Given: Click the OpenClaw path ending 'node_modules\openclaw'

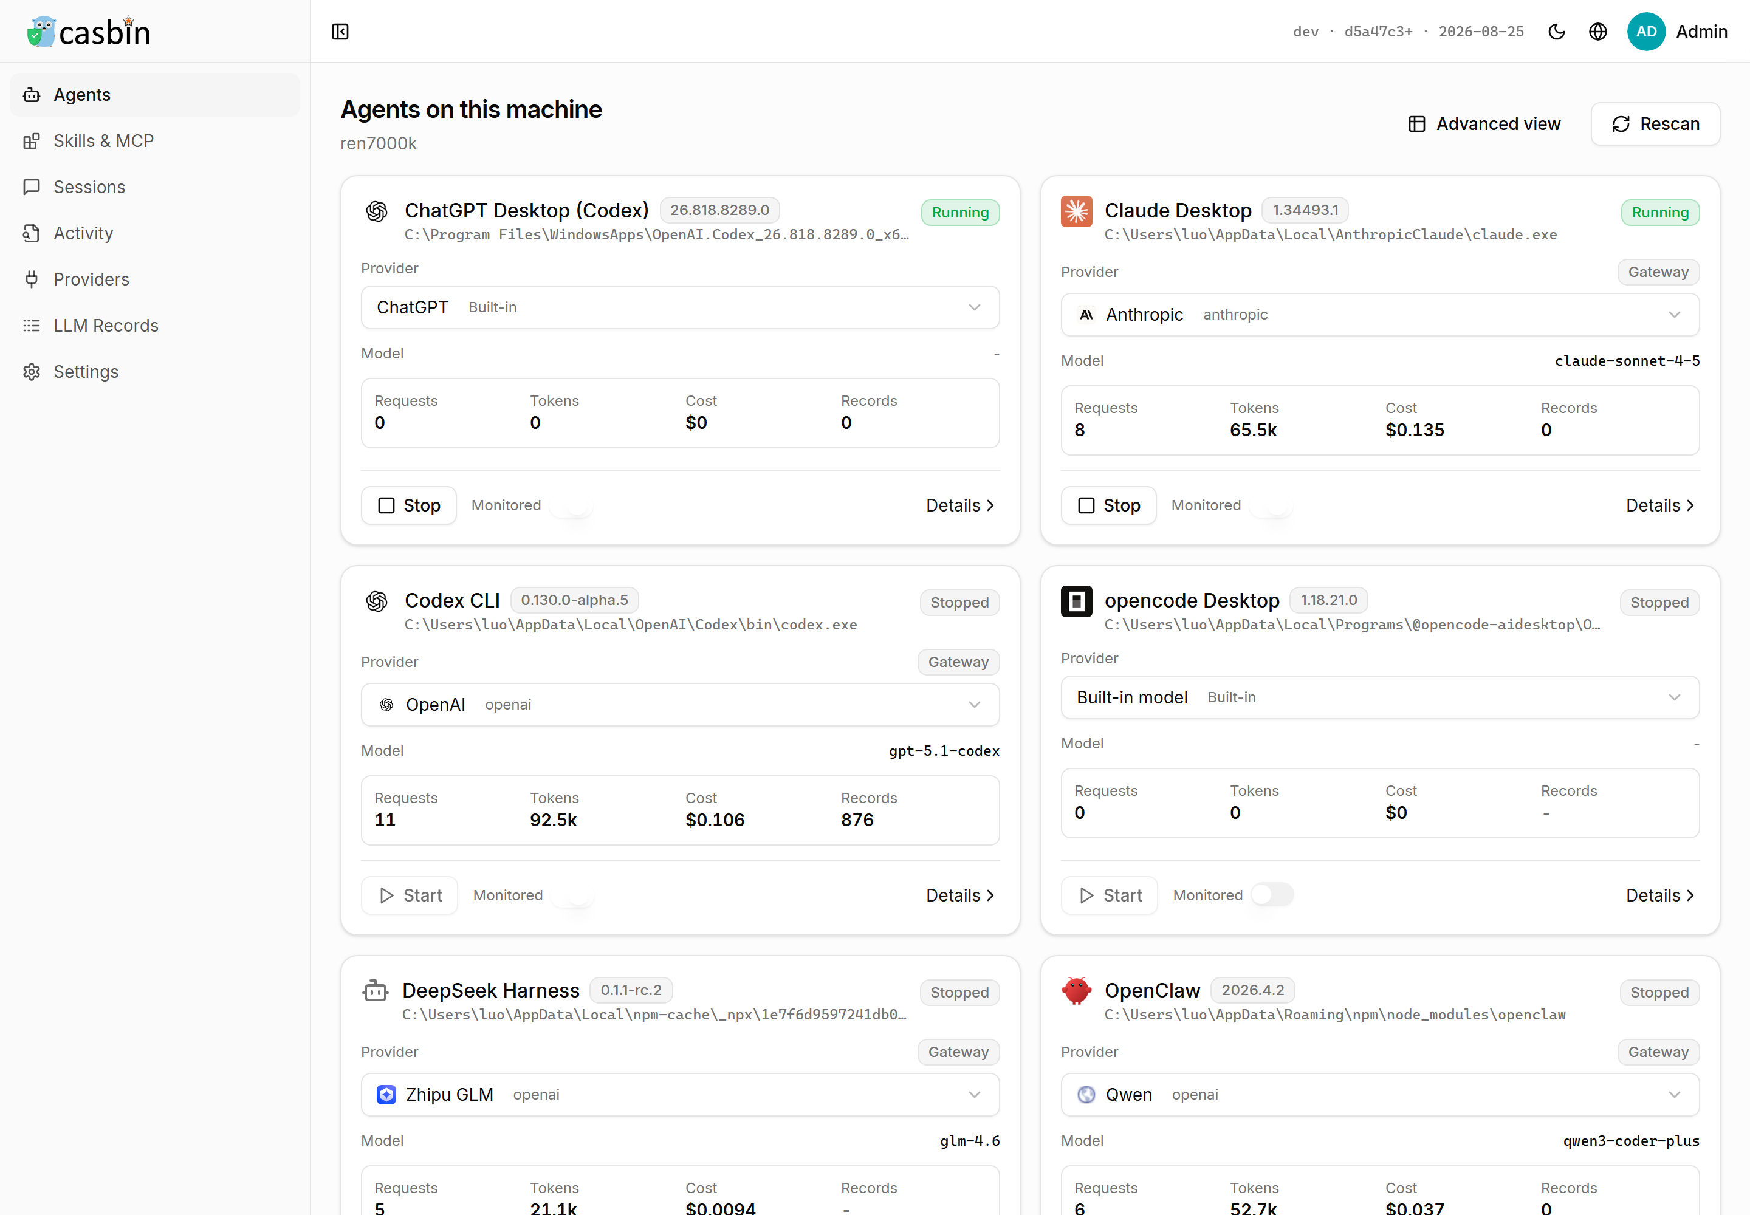Looking at the screenshot, I should (1335, 1015).
